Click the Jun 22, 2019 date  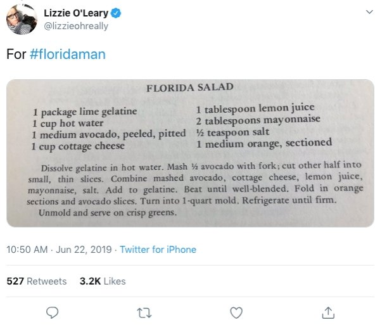pos(84,250)
